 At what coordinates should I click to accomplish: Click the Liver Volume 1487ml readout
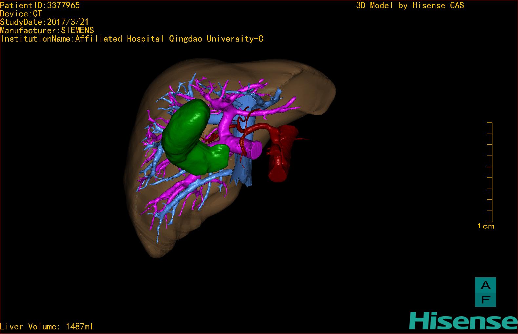[47, 326]
